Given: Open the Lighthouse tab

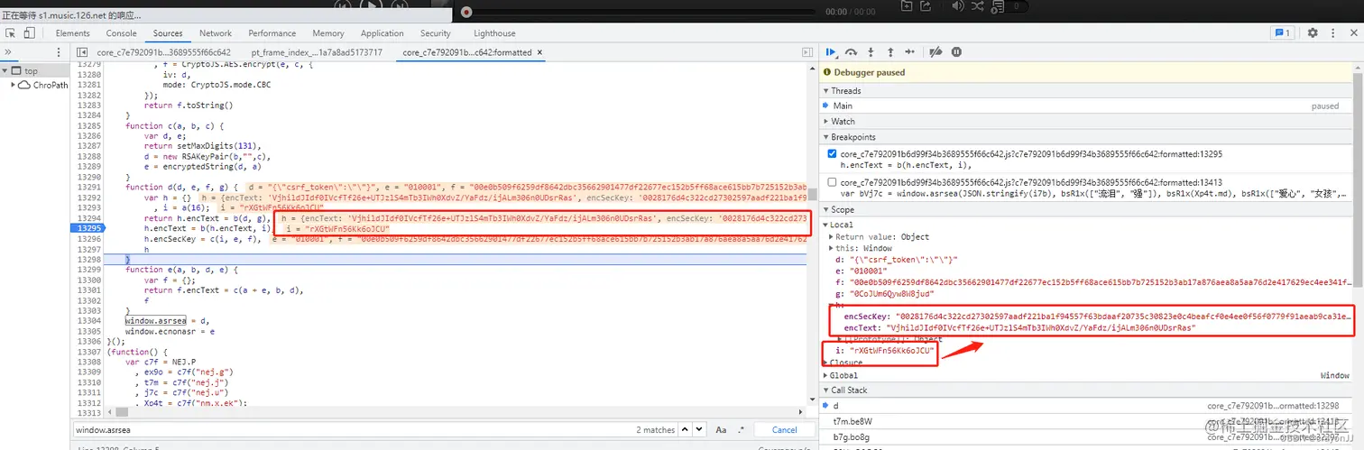Looking at the screenshot, I should (x=494, y=33).
